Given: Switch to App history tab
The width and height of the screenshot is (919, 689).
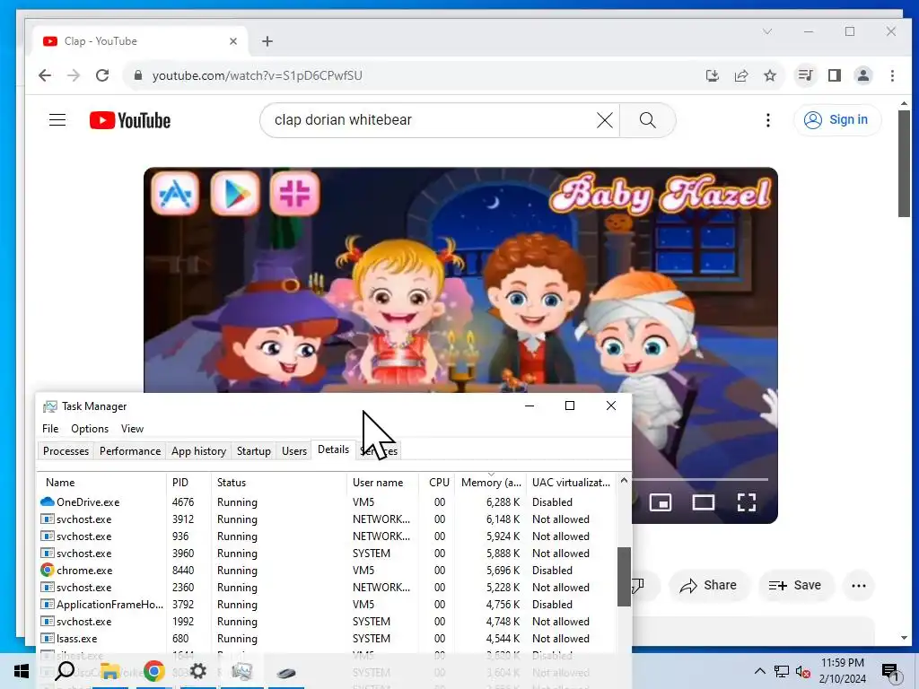Looking at the screenshot, I should point(198,451).
